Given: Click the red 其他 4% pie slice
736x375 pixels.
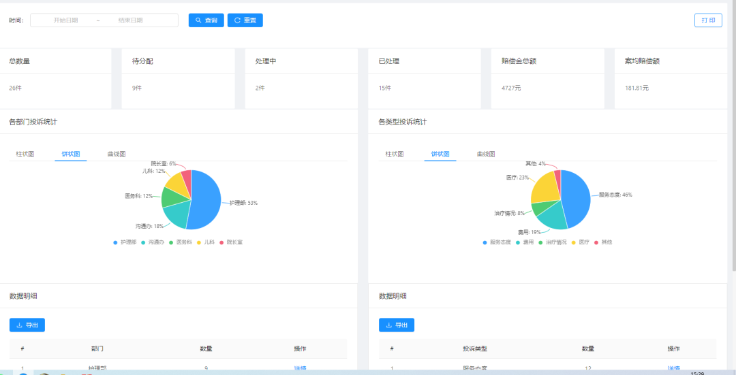Looking at the screenshot, I should [557, 178].
